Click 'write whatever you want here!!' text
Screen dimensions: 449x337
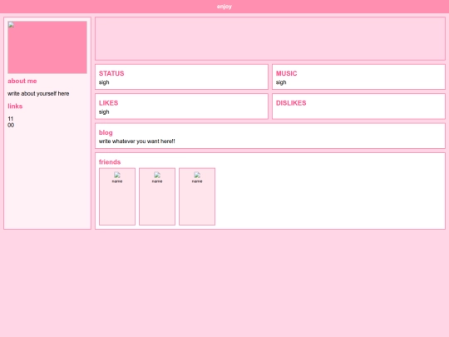click(137, 141)
